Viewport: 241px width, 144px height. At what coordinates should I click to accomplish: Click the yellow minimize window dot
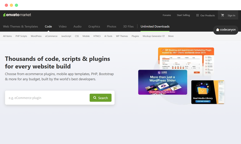(11, 5)
